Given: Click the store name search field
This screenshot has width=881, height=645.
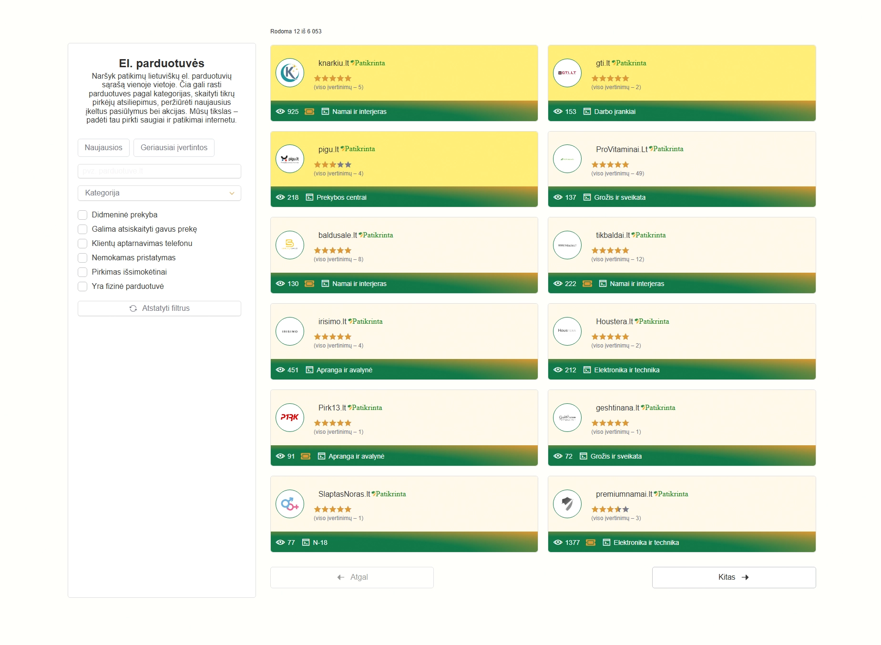Looking at the screenshot, I should (x=159, y=171).
